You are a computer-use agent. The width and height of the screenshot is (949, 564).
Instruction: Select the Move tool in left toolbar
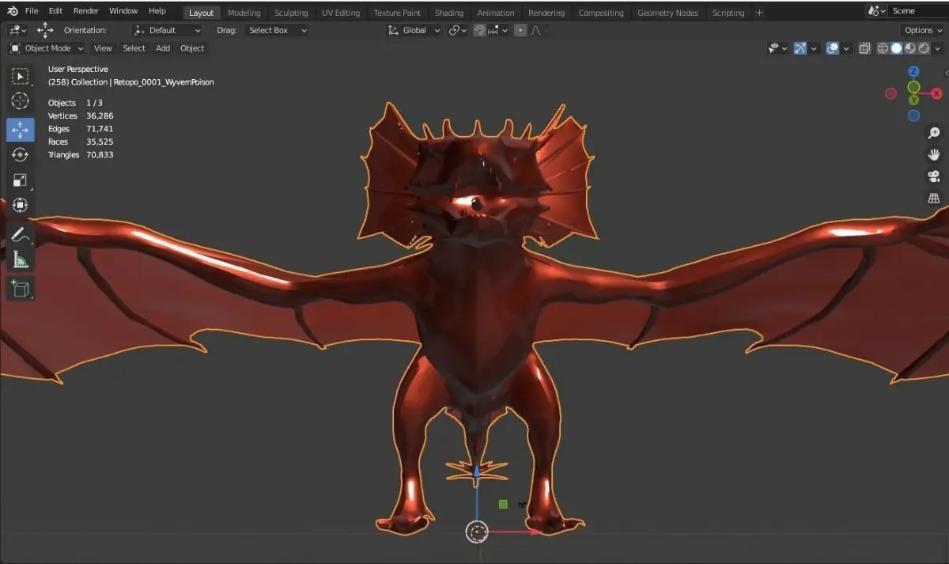(21, 130)
